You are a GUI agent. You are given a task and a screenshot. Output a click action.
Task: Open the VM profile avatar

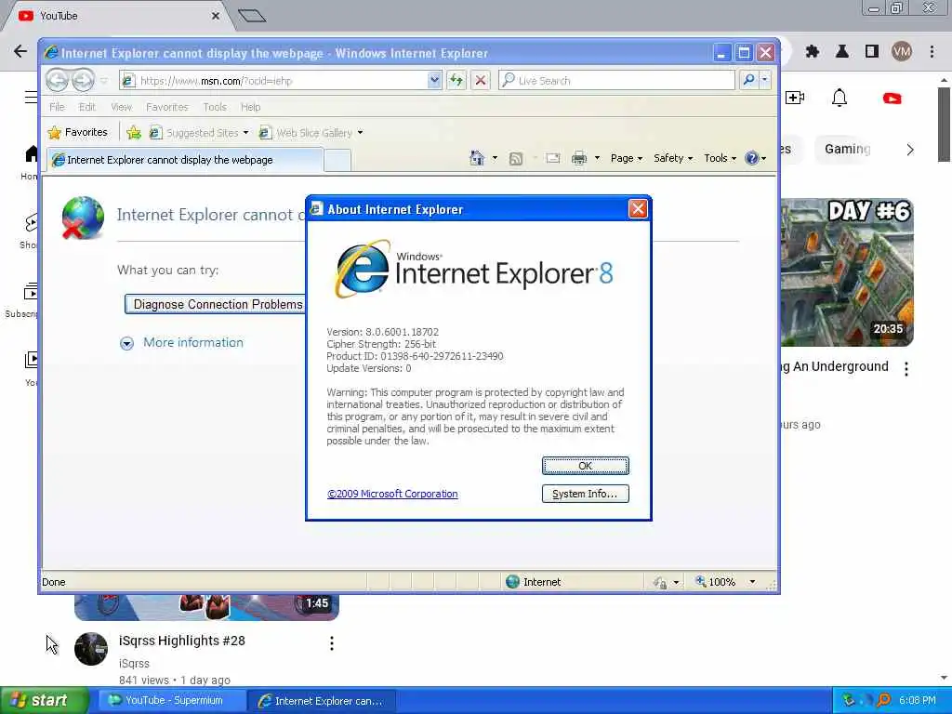point(902,52)
